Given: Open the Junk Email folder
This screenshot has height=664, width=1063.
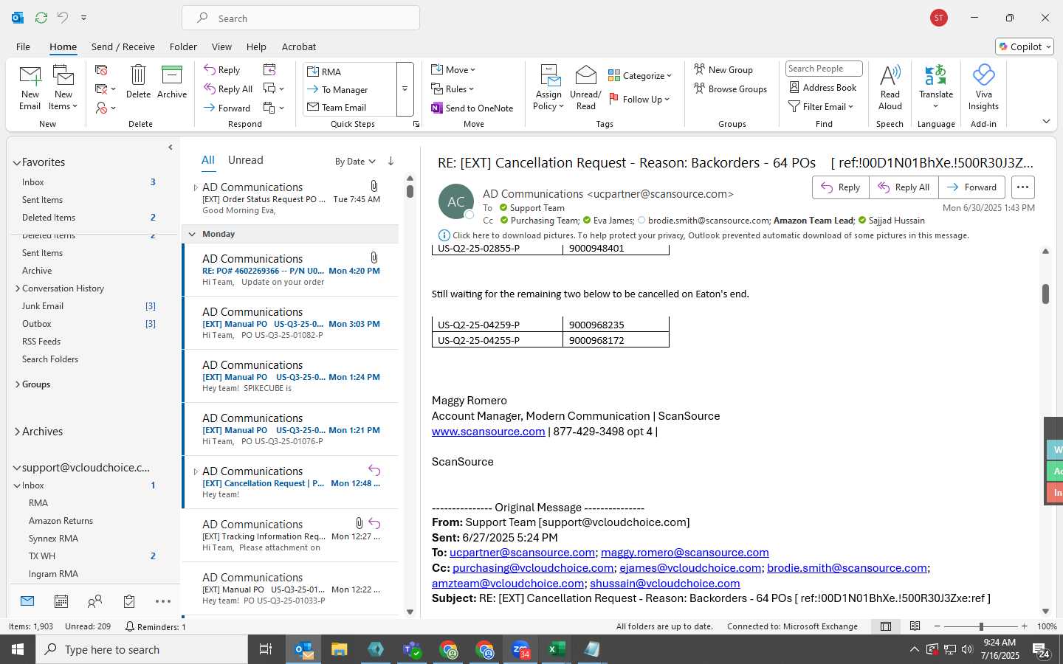Looking at the screenshot, I should (43, 306).
